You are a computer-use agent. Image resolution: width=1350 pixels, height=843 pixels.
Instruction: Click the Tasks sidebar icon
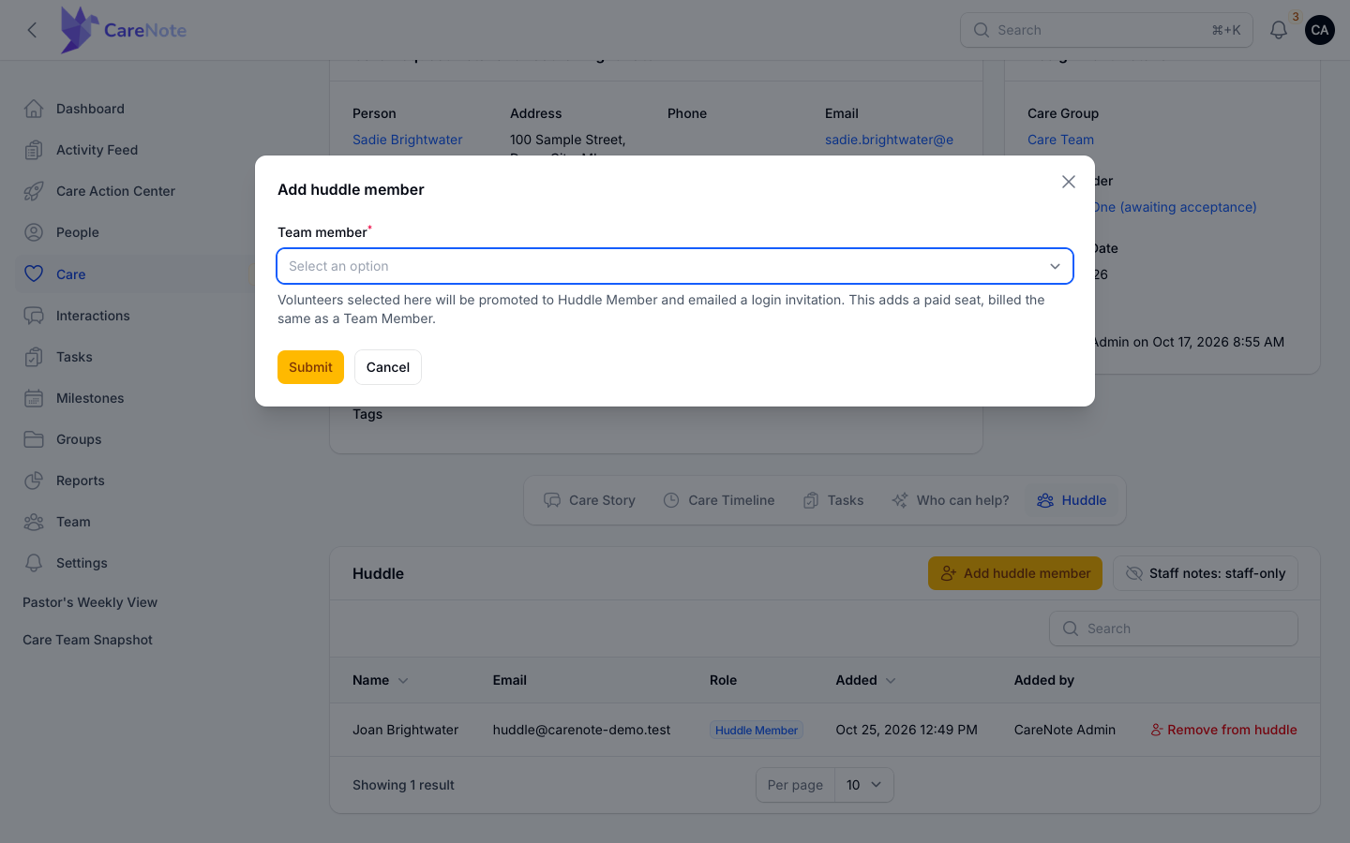tap(34, 357)
